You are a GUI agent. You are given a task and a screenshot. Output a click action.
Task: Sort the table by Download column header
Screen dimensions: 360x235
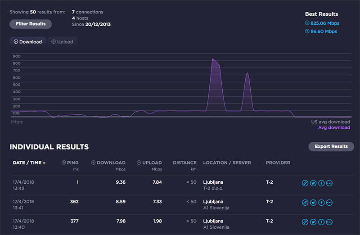click(x=108, y=163)
